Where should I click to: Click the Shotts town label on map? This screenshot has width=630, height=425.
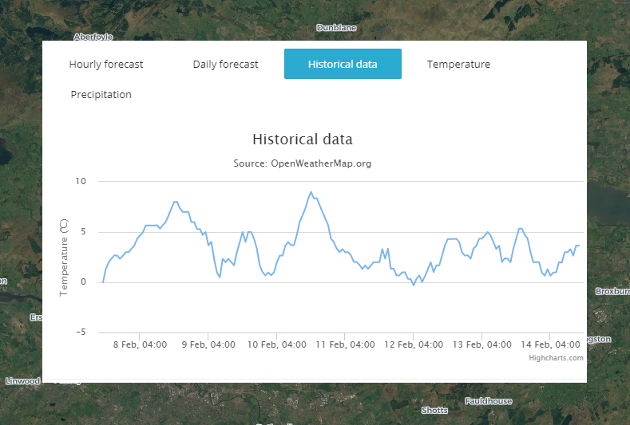click(x=434, y=411)
